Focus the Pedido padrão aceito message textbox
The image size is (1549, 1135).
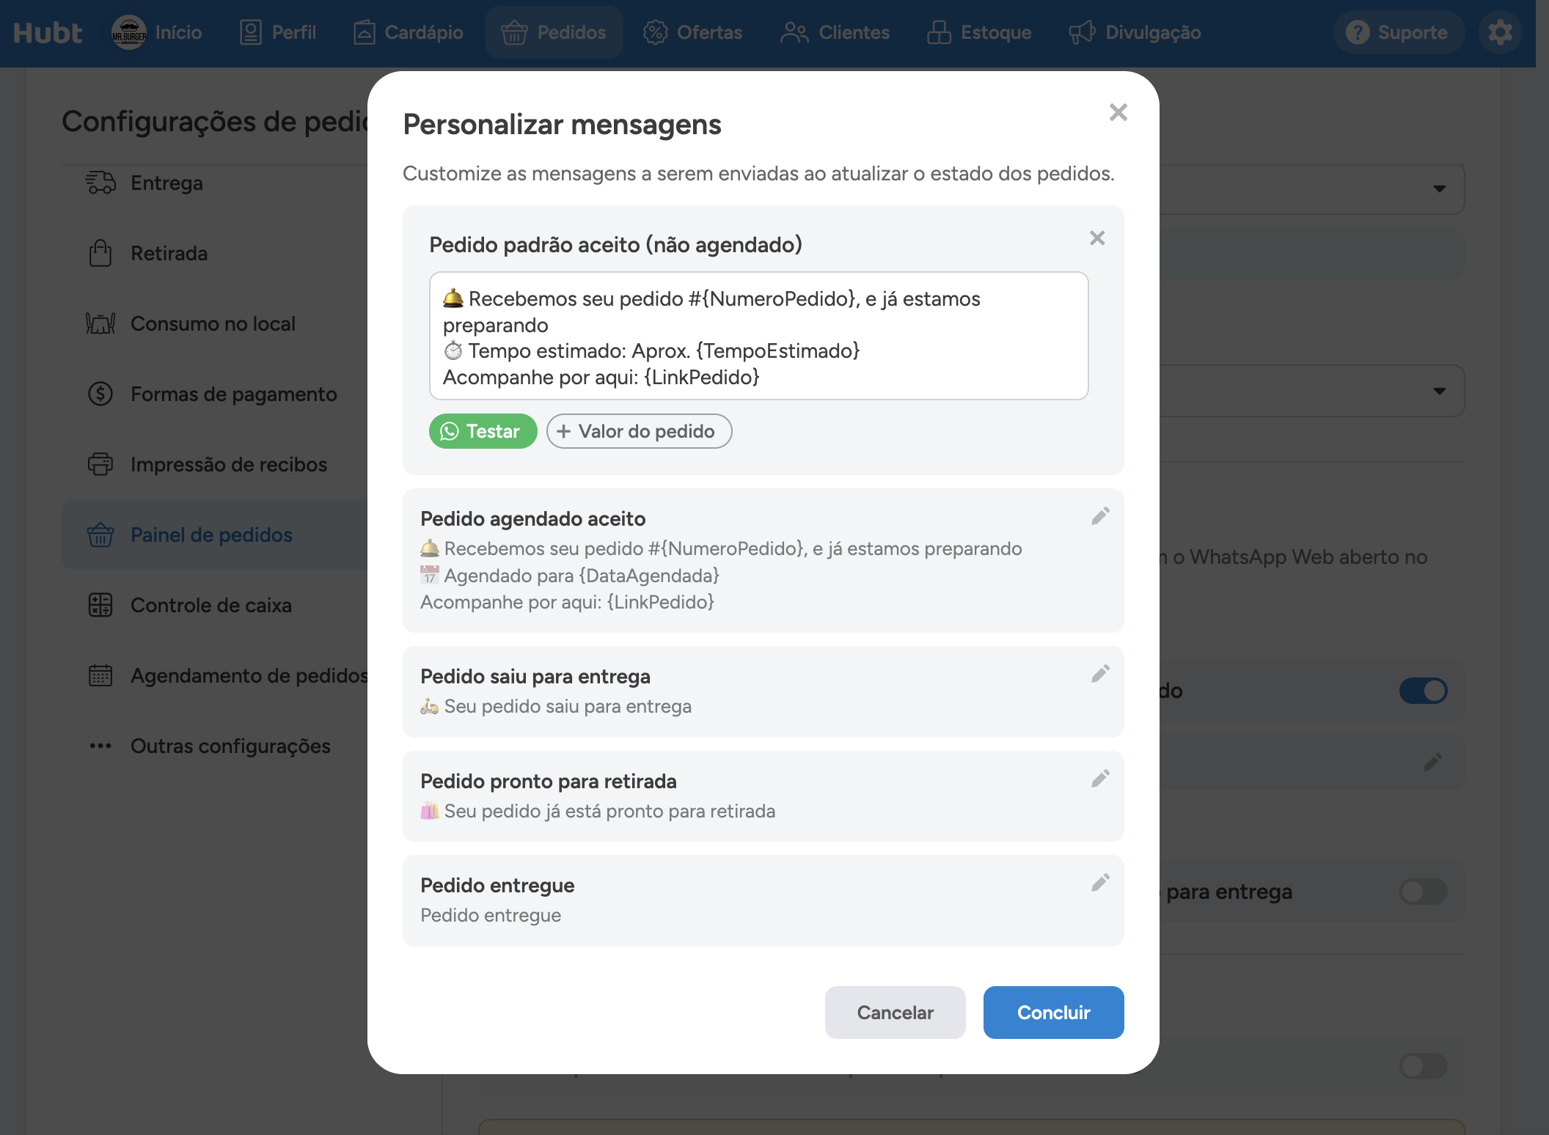pos(758,337)
